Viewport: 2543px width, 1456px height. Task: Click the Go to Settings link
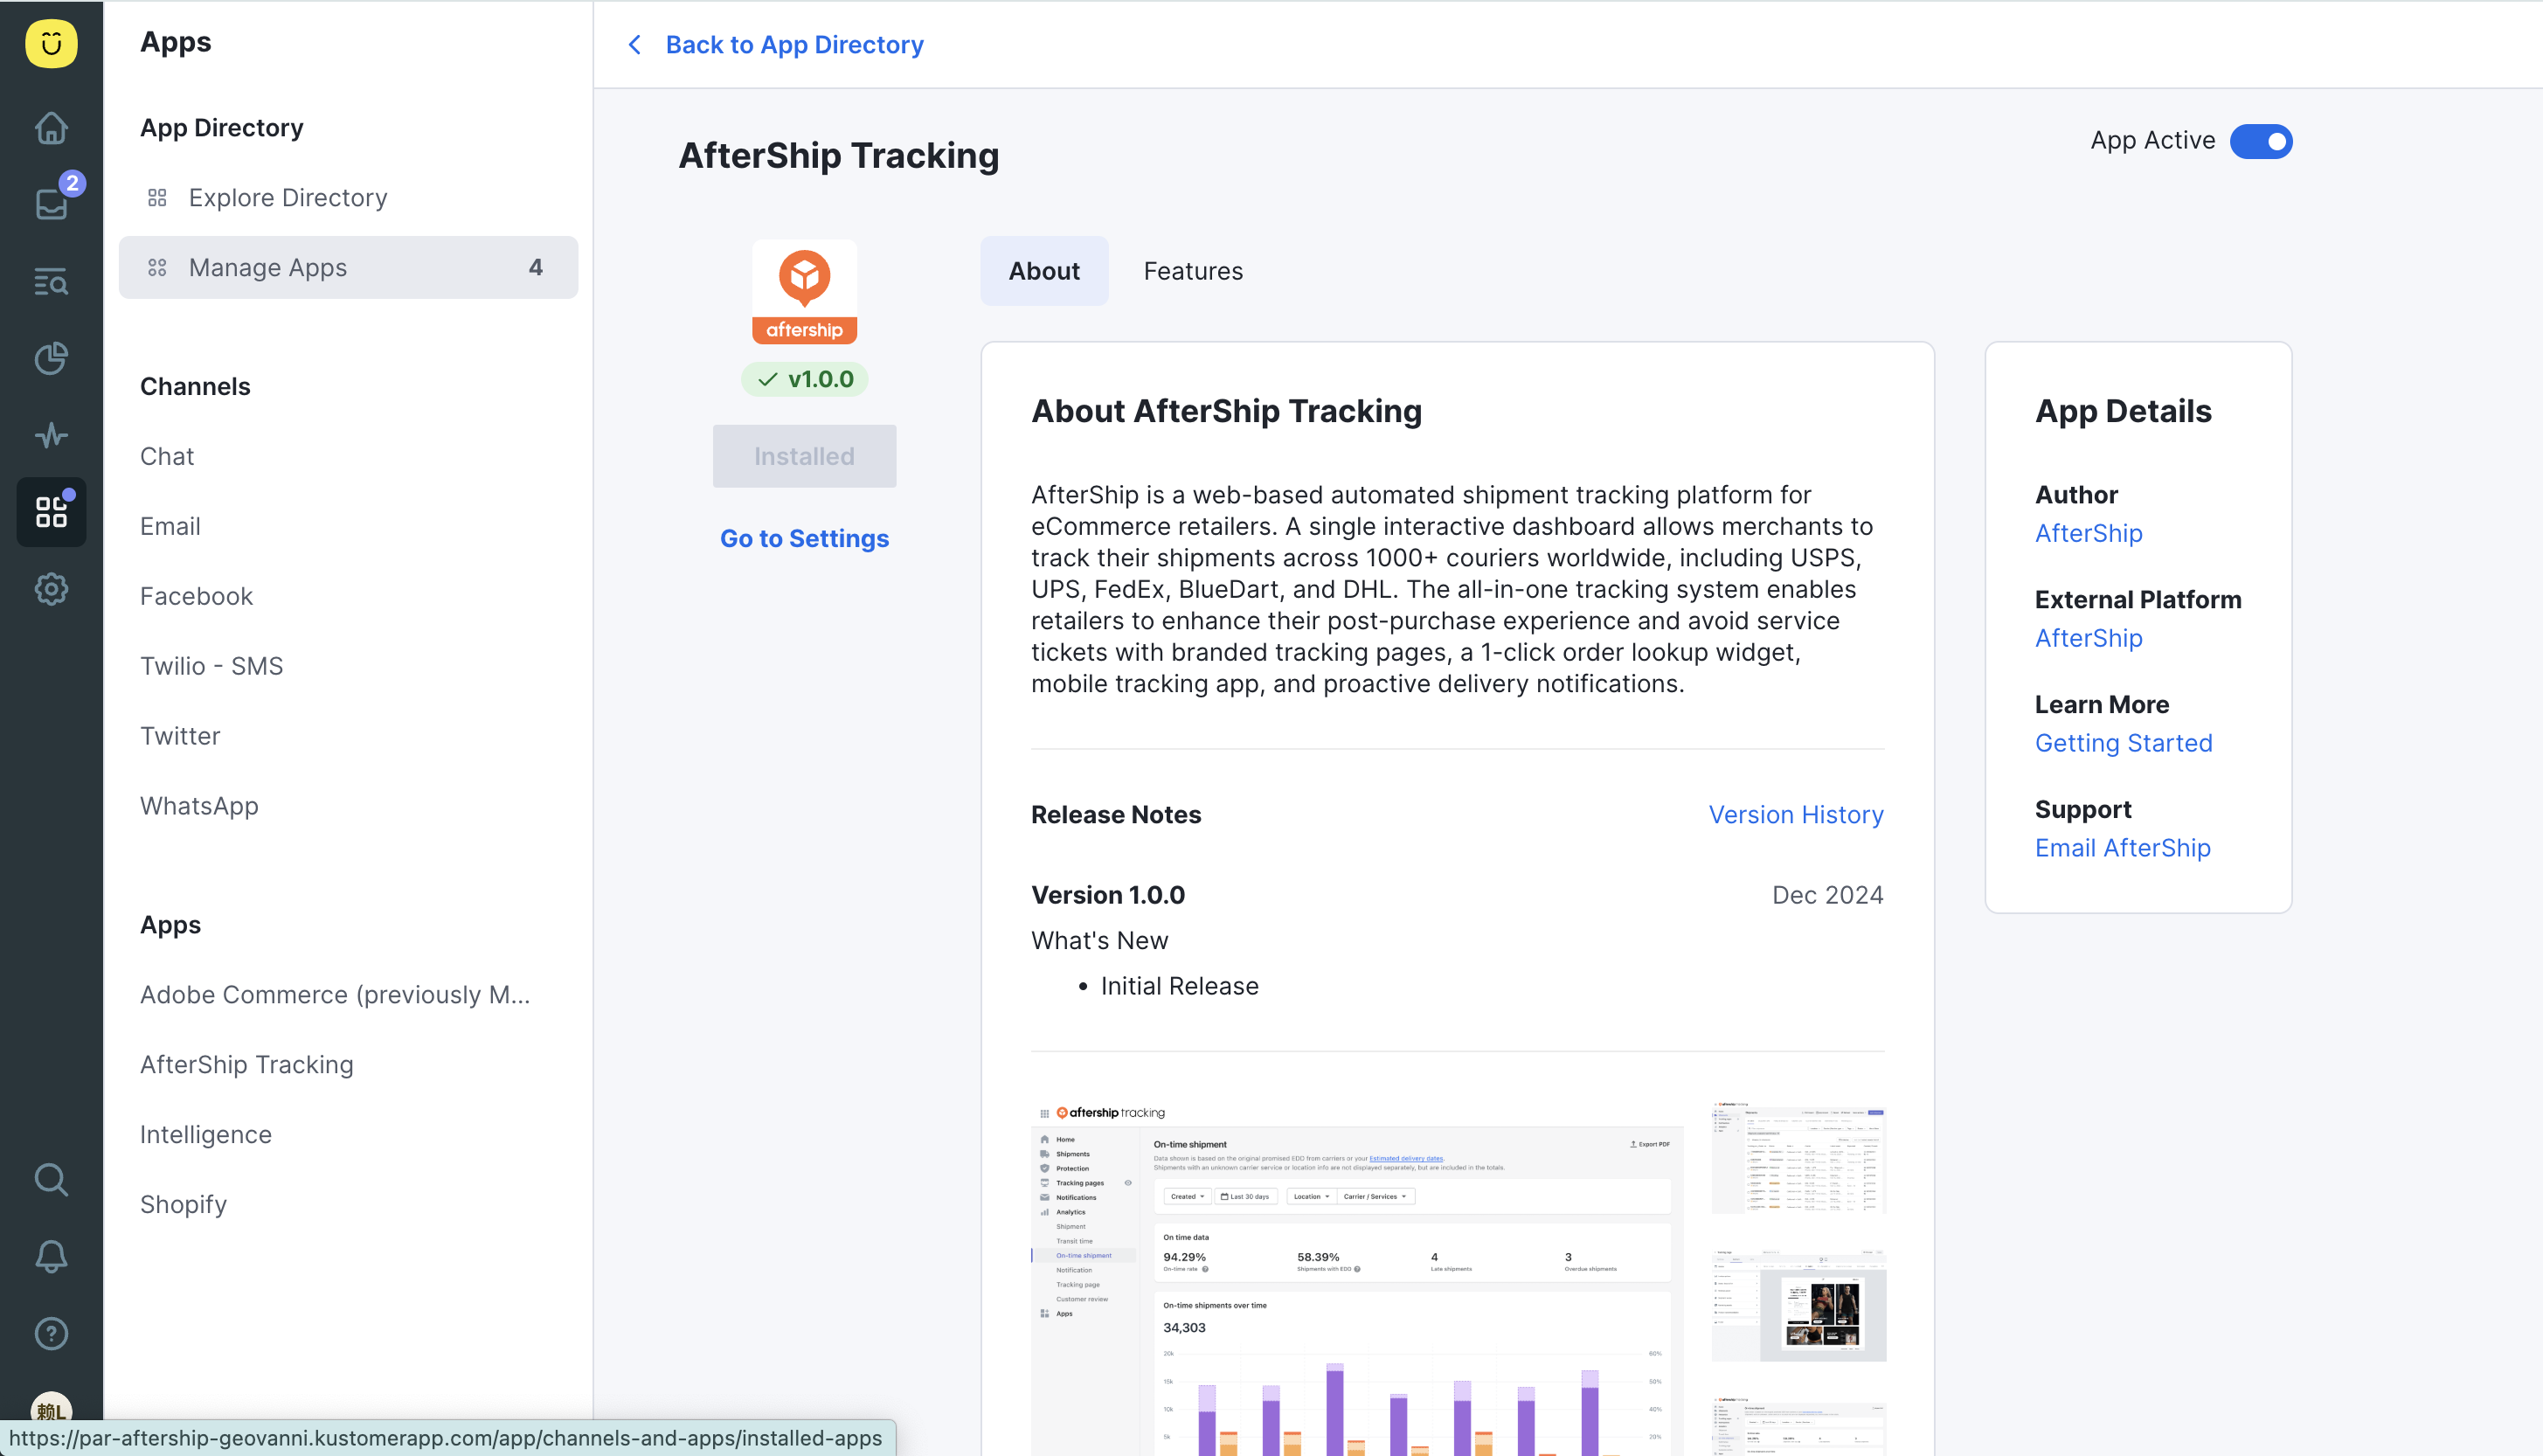pyautogui.click(x=804, y=538)
